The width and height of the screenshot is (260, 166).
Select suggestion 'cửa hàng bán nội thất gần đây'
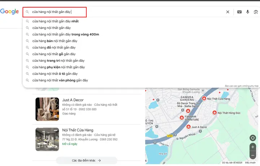55,41
